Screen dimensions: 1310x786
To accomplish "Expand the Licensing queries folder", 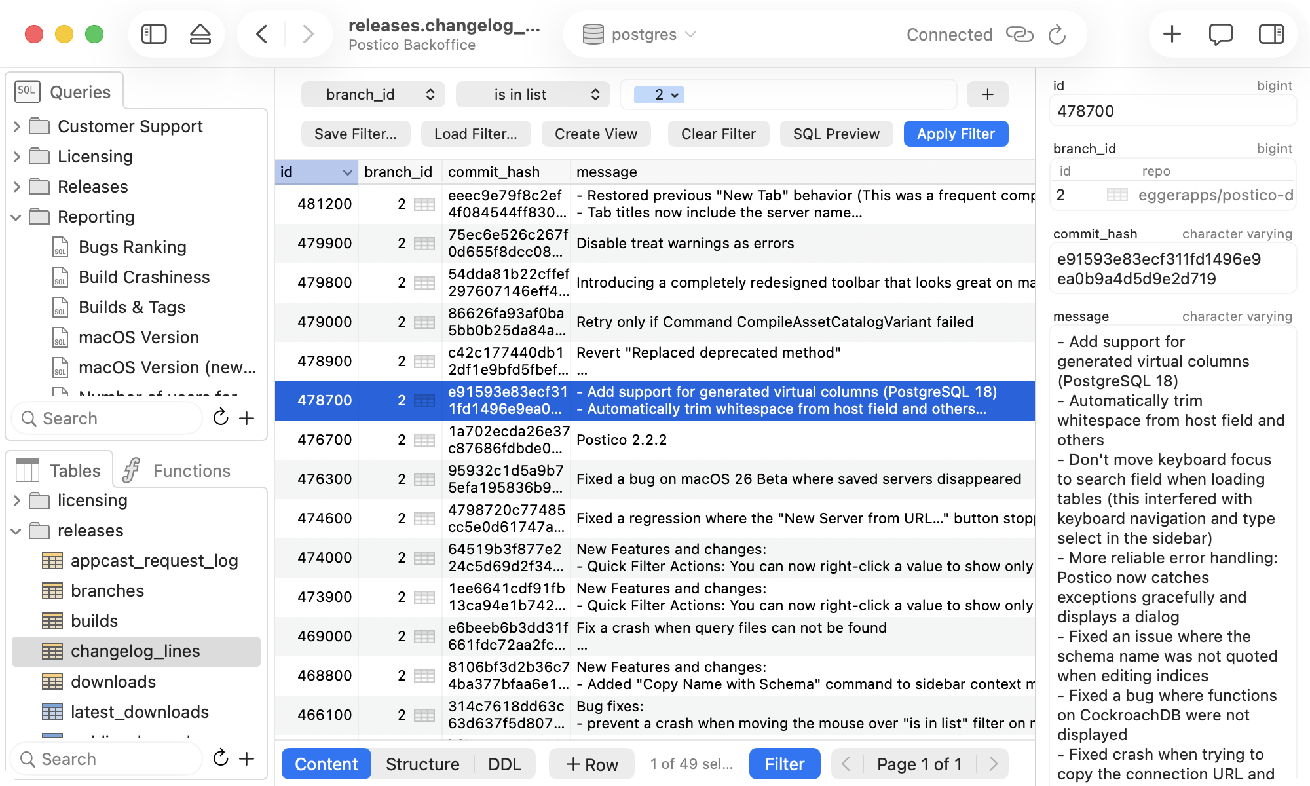I will [17, 157].
